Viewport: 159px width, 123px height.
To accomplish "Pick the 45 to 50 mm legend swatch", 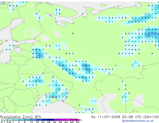I will [x=74, y=120].
